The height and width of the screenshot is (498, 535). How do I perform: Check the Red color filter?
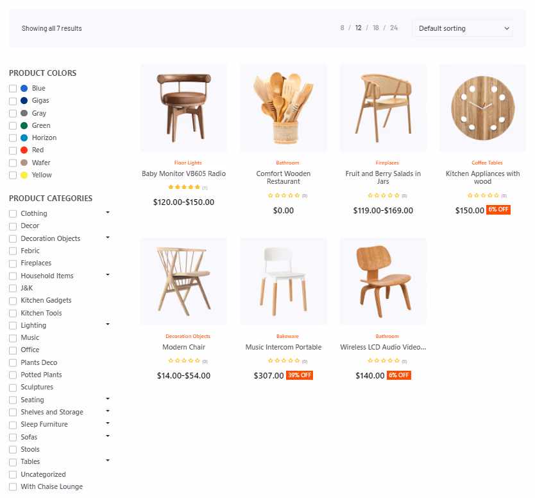pos(12,150)
